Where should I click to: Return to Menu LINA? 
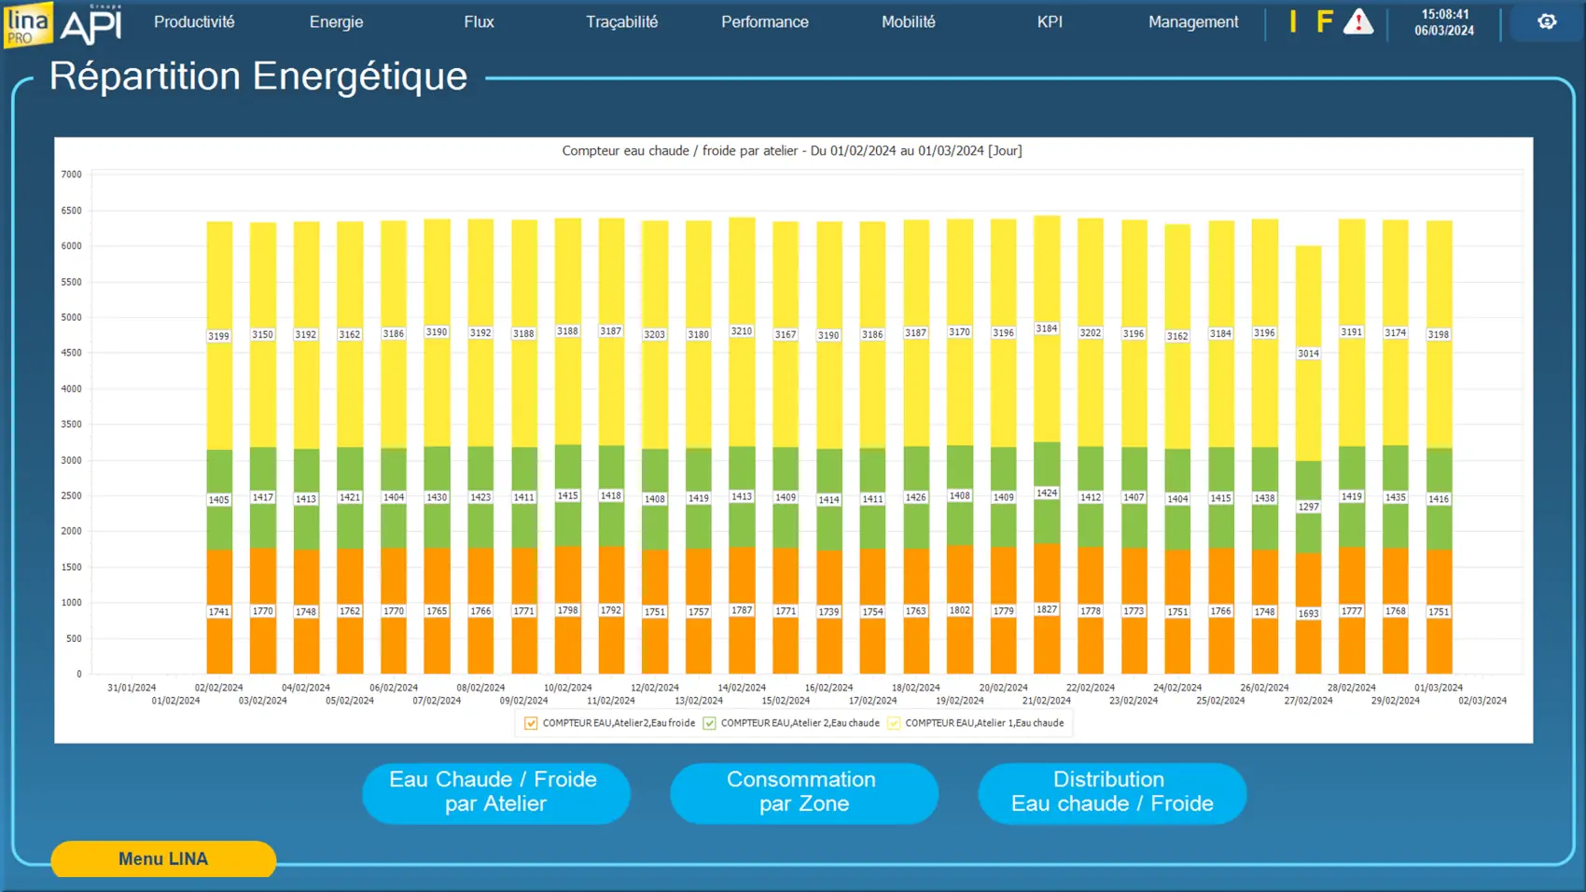(x=163, y=858)
